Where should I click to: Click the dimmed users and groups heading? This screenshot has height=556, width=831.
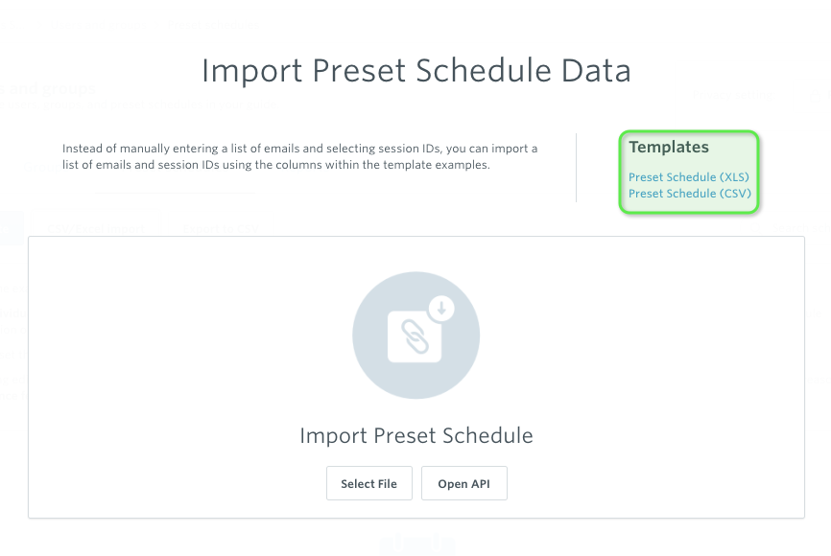pyautogui.click(x=48, y=88)
